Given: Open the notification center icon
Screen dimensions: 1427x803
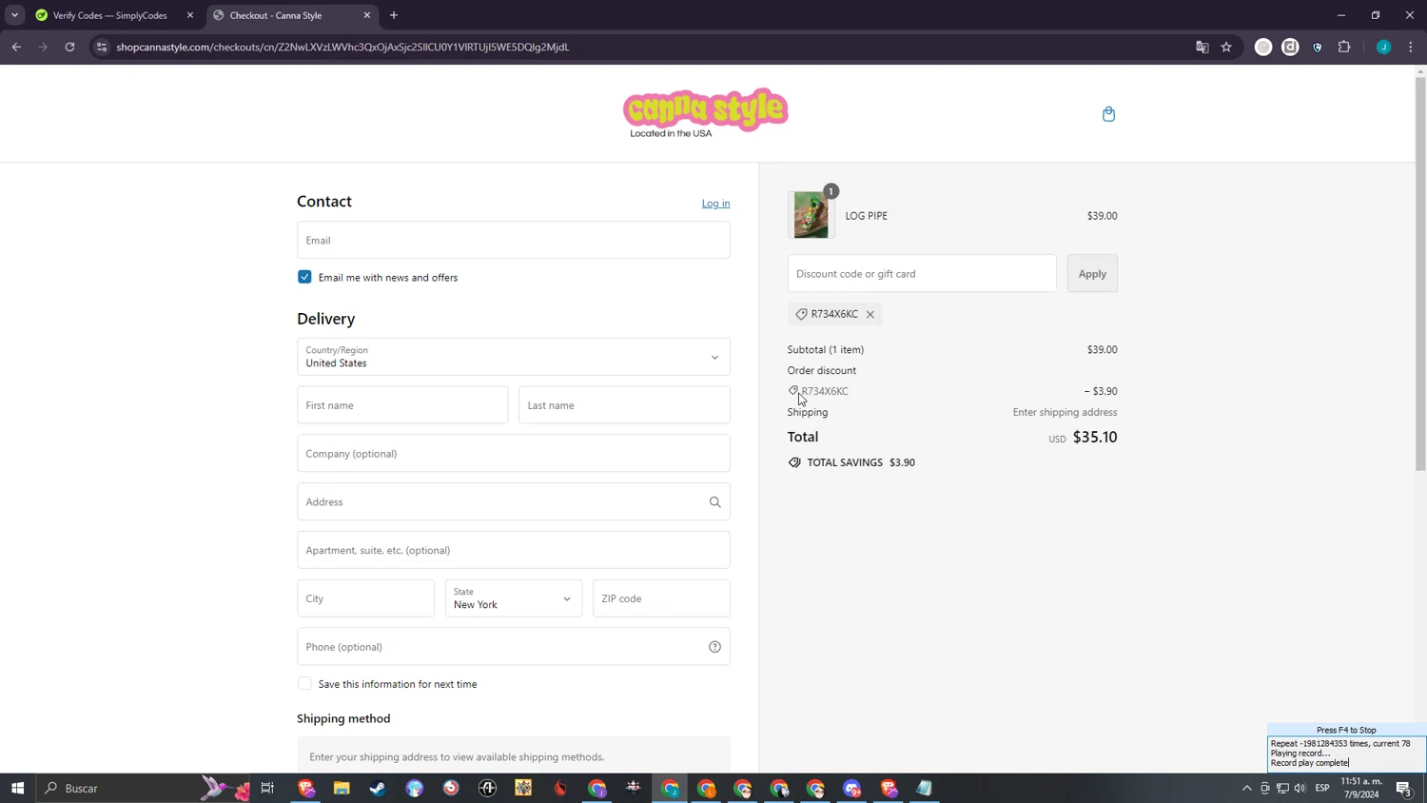Looking at the screenshot, I should pyautogui.click(x=1403, y=788).
